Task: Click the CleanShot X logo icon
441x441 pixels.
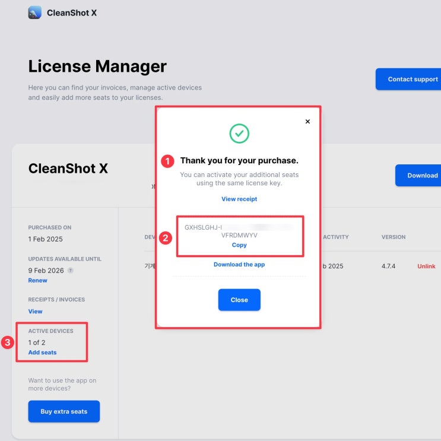Action: pos(34,12)
